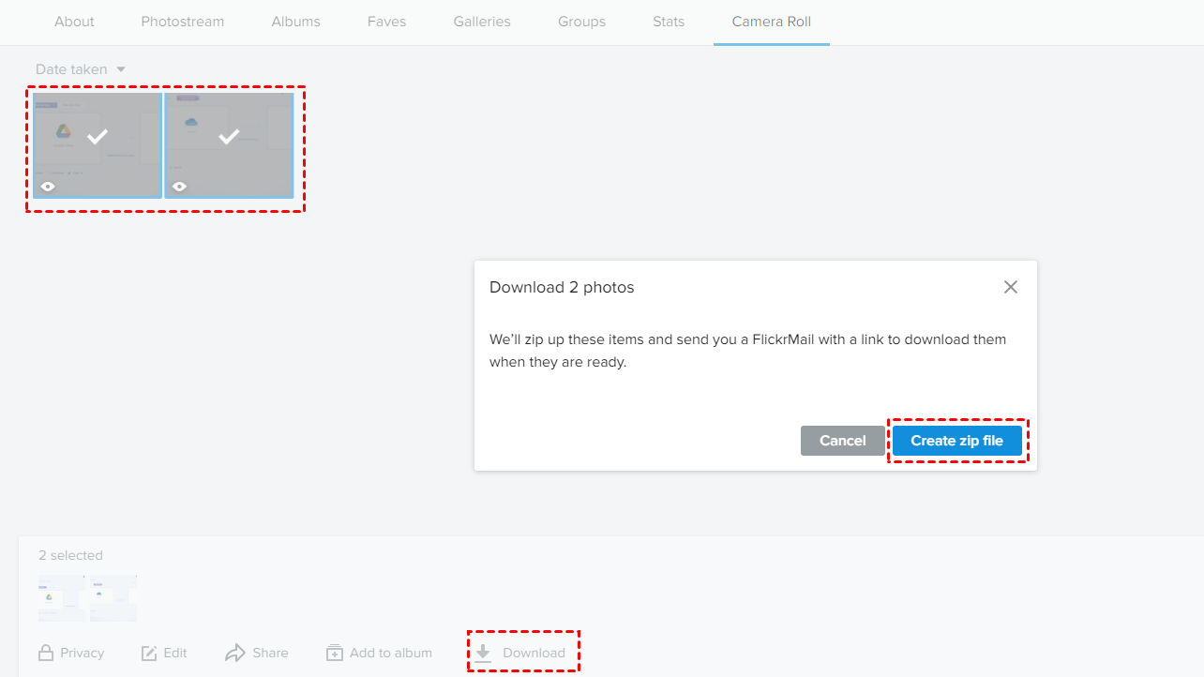Switch to the Photostream tab
This screenshot has width=1204, height=677.
183,22
